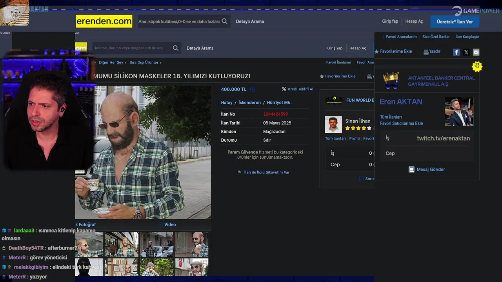Click the Hürriyet Mh. location link

click(x=279, y=103)
